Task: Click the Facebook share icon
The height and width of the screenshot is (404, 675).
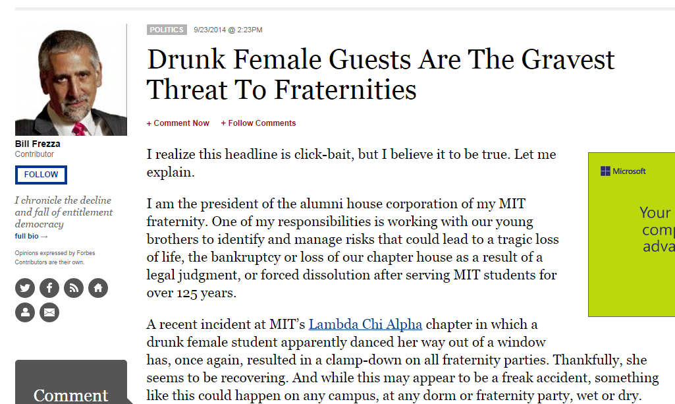Action: tap(49, 288)
